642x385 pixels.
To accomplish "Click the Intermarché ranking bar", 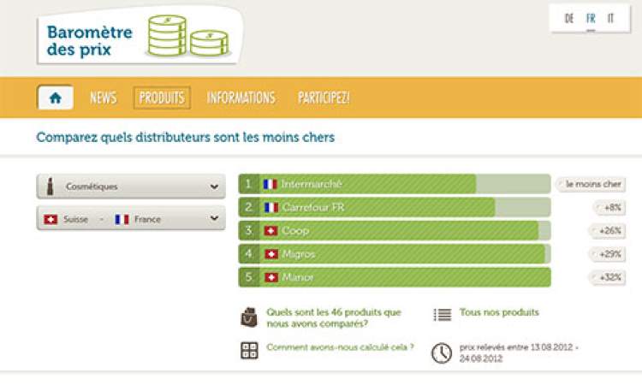I will tap(395, 184).
